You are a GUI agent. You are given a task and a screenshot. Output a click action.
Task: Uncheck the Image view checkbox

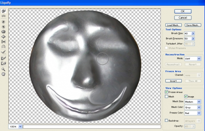click(186, 97)
